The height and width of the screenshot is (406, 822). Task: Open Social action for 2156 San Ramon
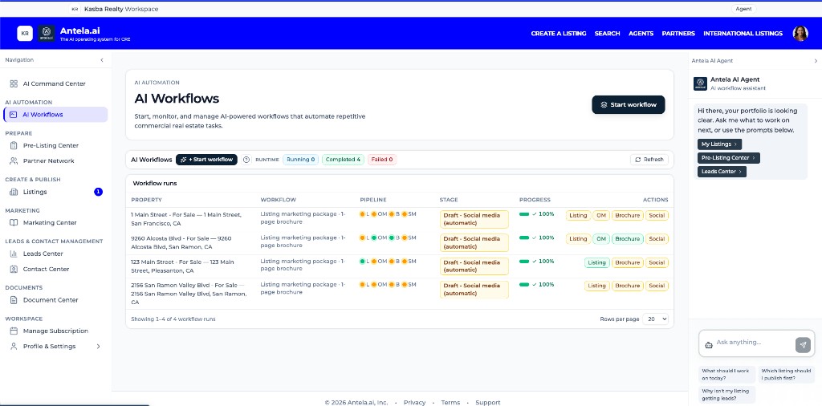(657, 286)
